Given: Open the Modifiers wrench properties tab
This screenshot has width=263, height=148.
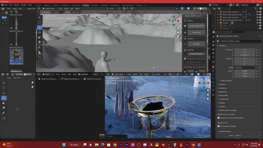Looking at the screenshot, I should [213, 71].
